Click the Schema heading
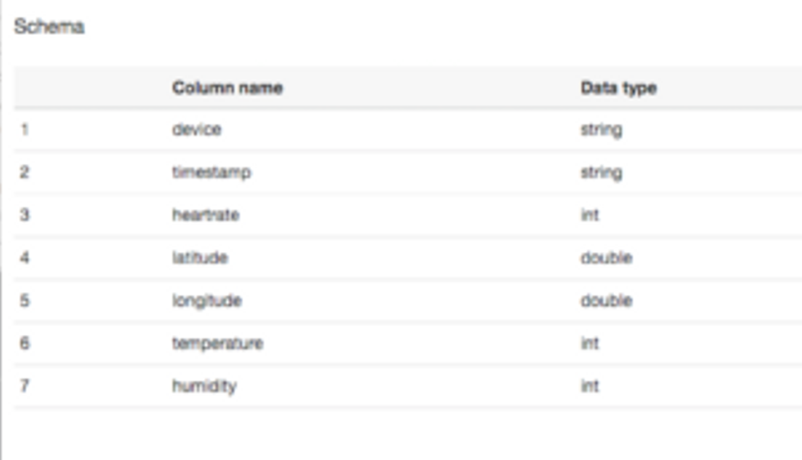Image resolution: width=802 pixels, height=460 pixels. [49, 26]
